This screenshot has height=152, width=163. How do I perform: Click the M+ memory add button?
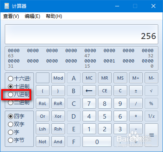(136, 78)
